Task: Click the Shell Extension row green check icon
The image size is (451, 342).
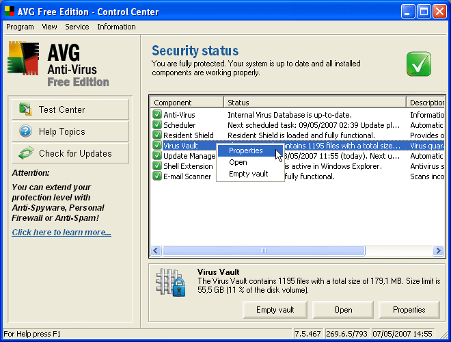Action: pos(157,166)
